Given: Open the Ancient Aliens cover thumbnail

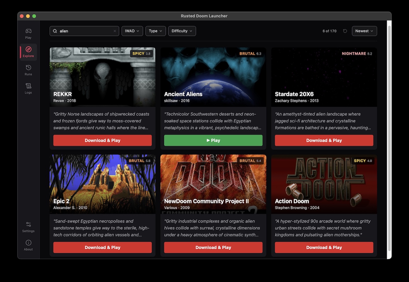Looking at the screenshot, I should (213, 77).
